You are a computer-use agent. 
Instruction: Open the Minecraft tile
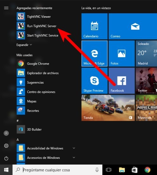pyautogui.click(x=146, y=108)
